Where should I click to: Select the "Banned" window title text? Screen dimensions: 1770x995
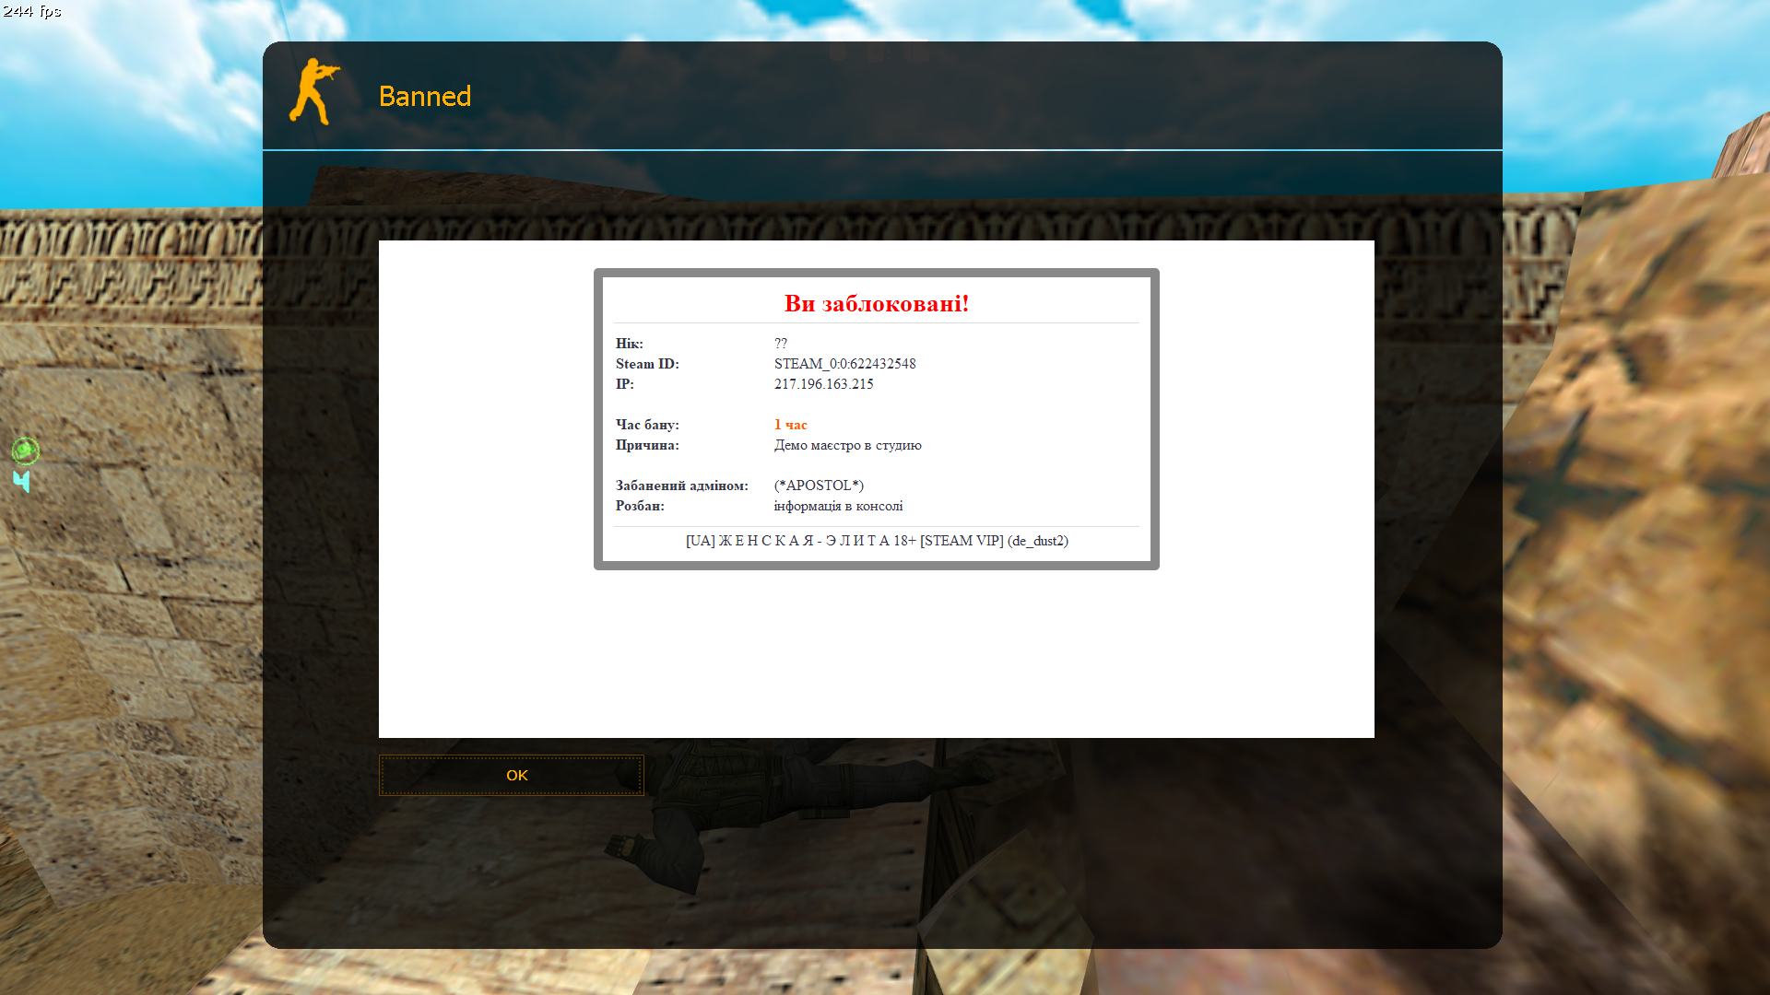(x=425, y=96)
